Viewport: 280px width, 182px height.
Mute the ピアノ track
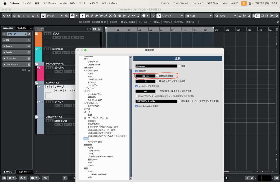pos(46,34)
